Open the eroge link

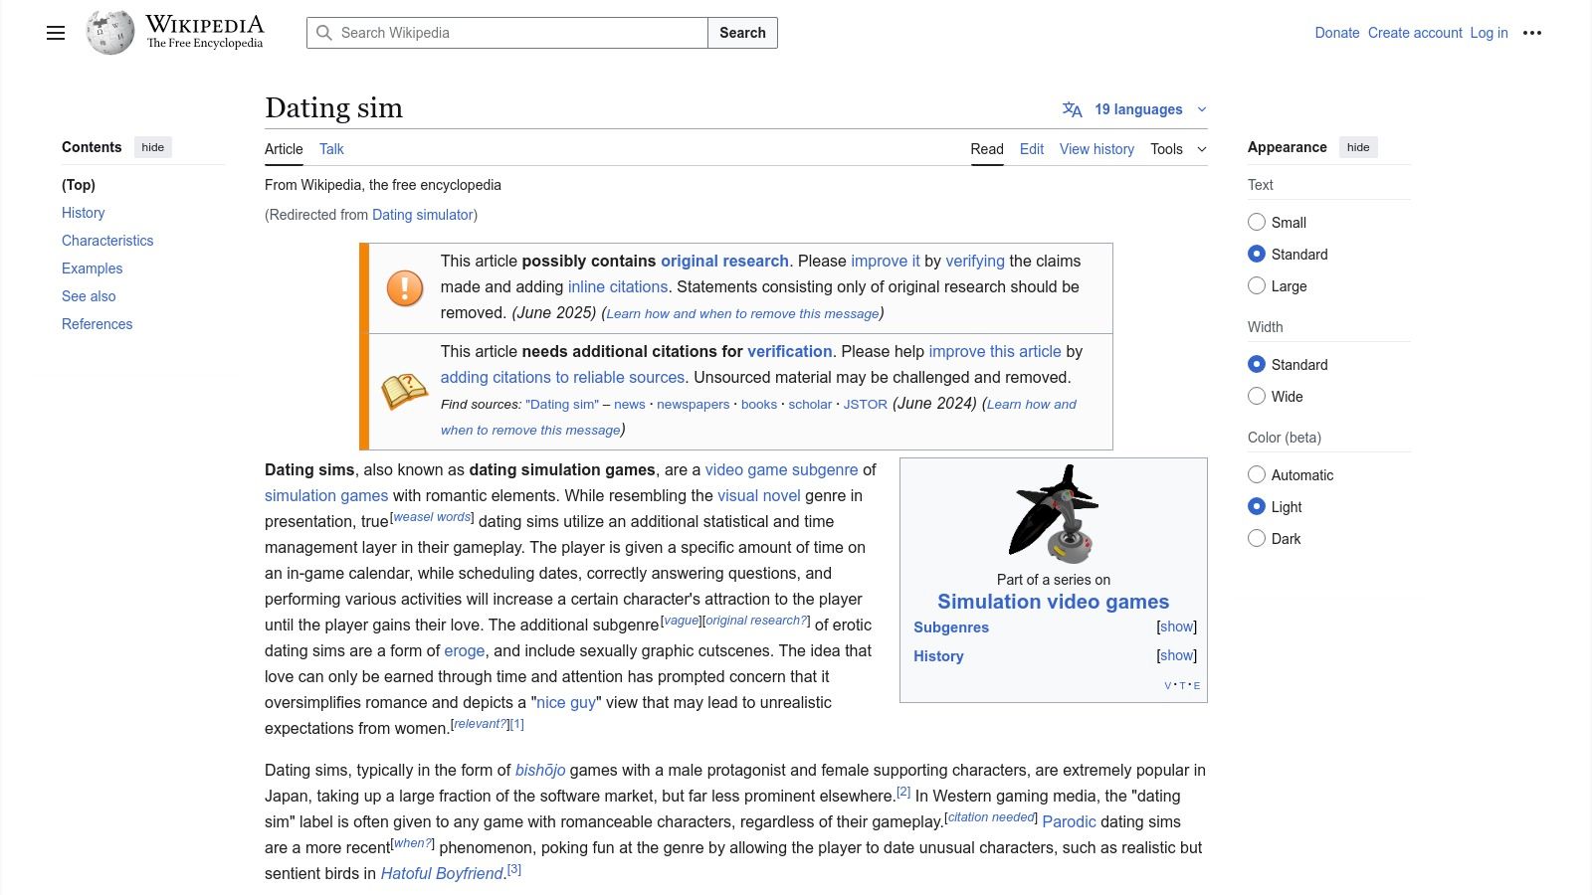pos(465,650)
